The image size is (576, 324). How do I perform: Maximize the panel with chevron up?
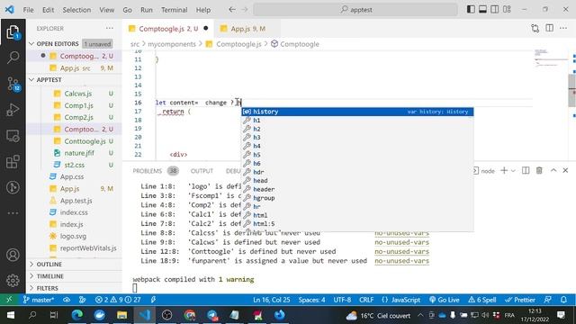(x=553, y=170)
